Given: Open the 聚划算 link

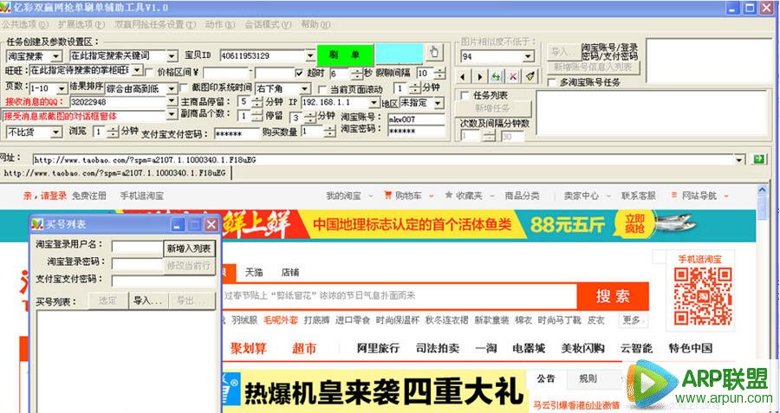Looking at the screenshot, I should click(x=248, y=348).
